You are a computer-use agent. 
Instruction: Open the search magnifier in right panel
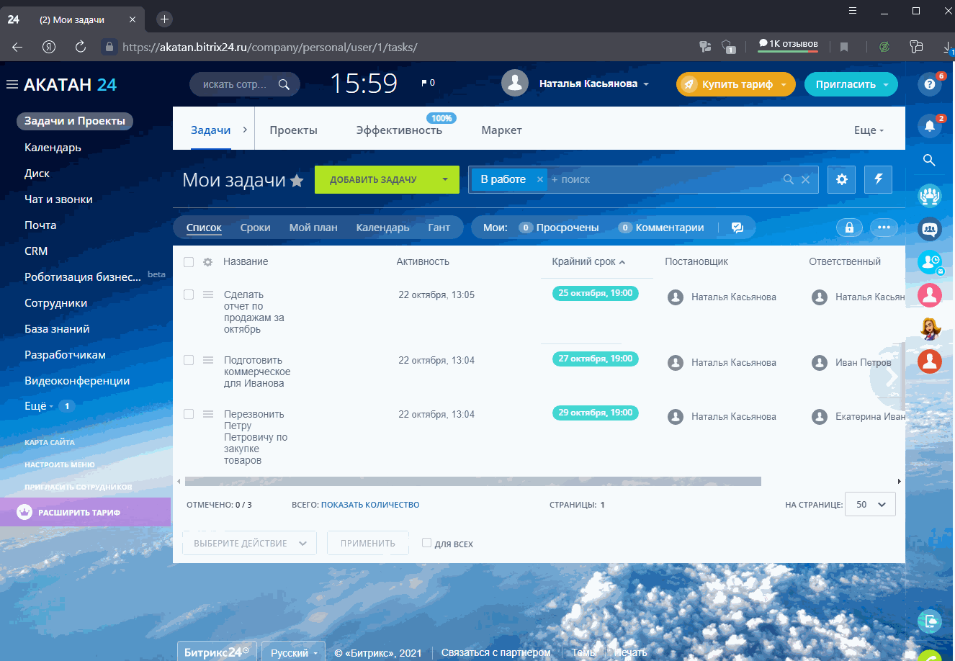point(930,160)
